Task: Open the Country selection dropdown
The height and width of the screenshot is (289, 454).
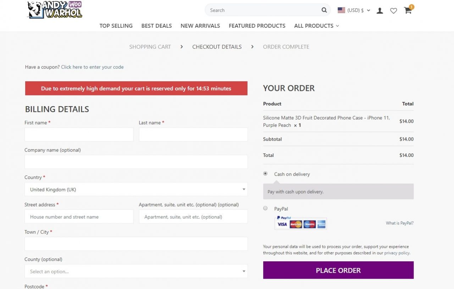Action: [x=136, y=189]
